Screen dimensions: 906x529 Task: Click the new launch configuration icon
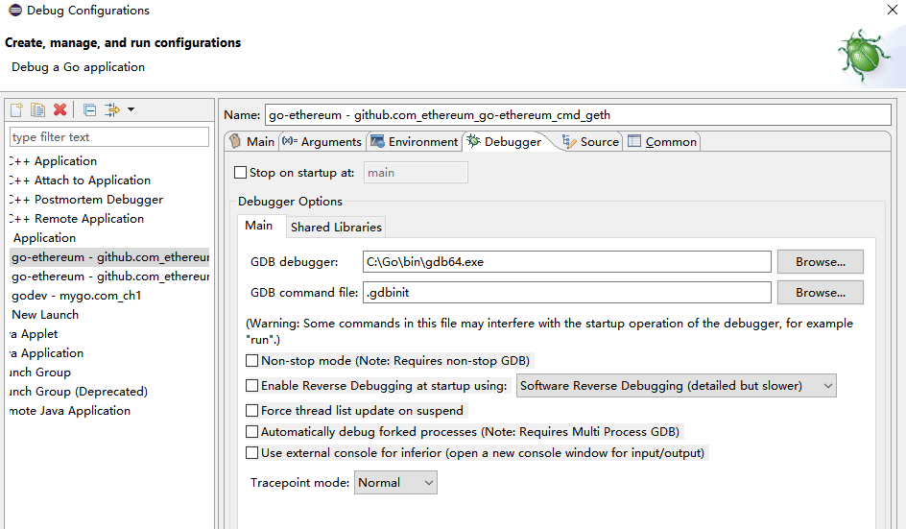click(x=16, y=110)
